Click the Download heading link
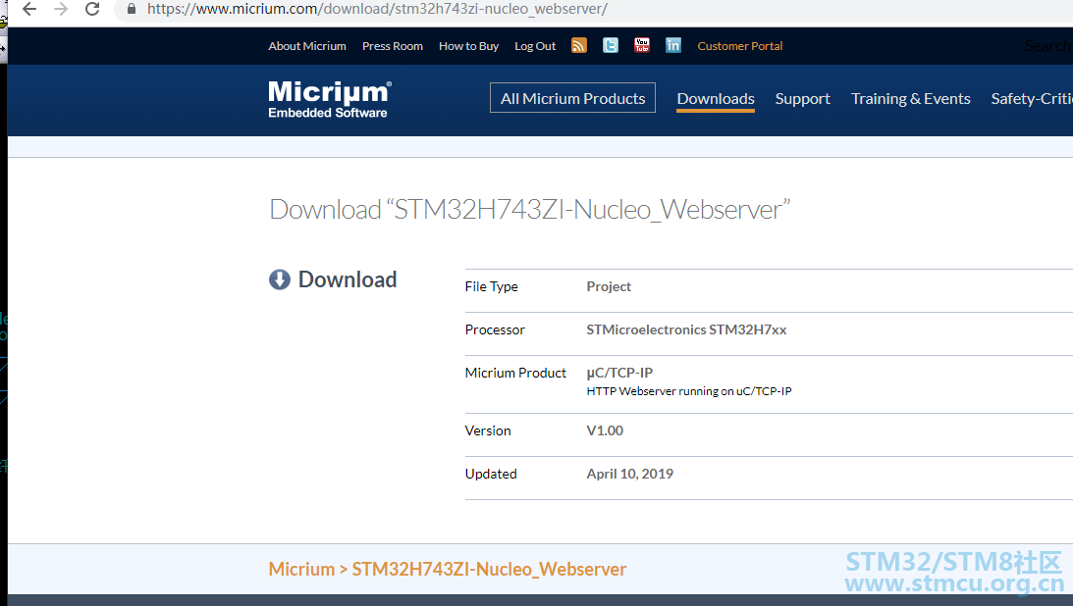Viewport: 1073px width, 606px height. click(x=348, y=279)
